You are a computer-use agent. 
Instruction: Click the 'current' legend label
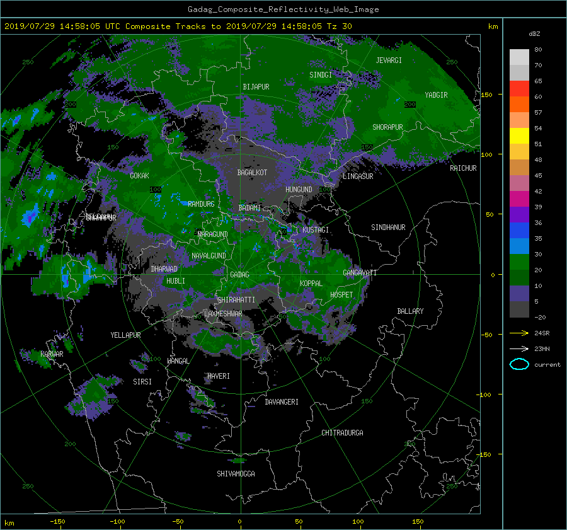tap(547, 365)
